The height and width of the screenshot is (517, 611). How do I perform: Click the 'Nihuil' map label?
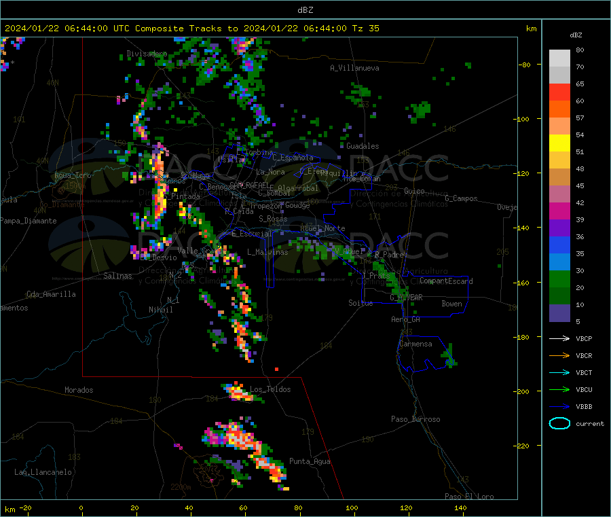pos(160,310)
